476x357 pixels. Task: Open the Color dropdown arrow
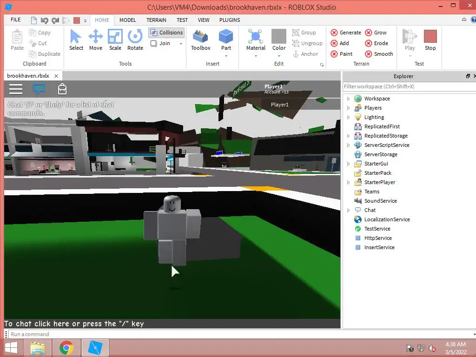[x=279, y=56]
